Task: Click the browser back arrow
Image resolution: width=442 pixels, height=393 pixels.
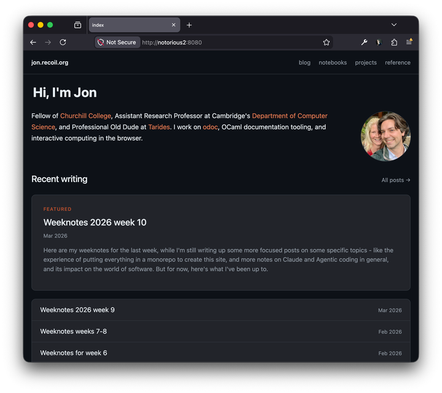Action: pos(33,42)
